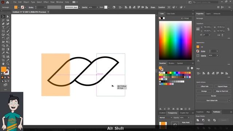233x131 pixels.
Task: Set the None color mode button
Action: click(8, 78)
